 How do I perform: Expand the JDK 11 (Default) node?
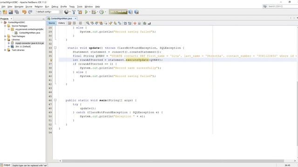point(9,46)
